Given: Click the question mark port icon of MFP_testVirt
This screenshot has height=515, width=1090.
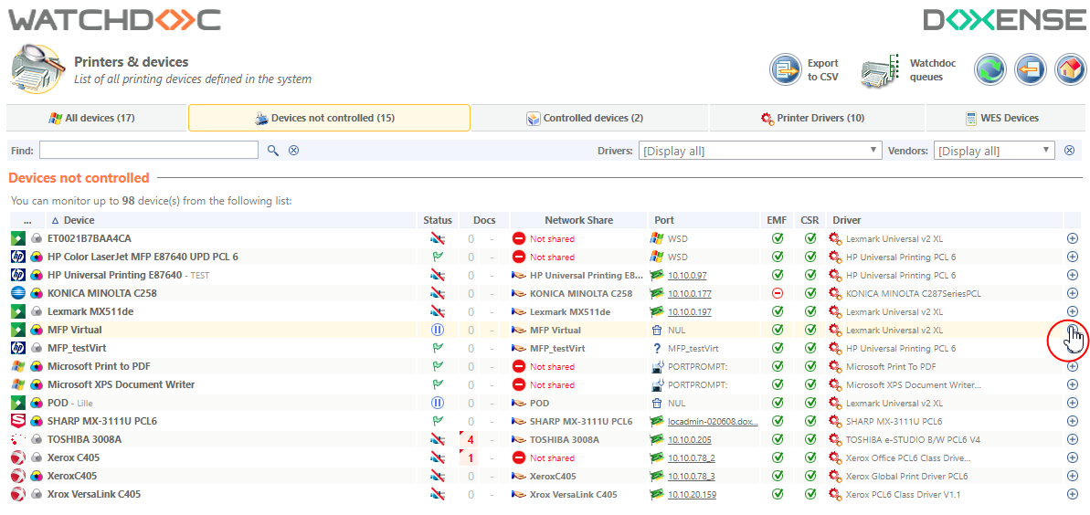Looking at the screenshot, I should pyautogui.click(x=657, y=348).
